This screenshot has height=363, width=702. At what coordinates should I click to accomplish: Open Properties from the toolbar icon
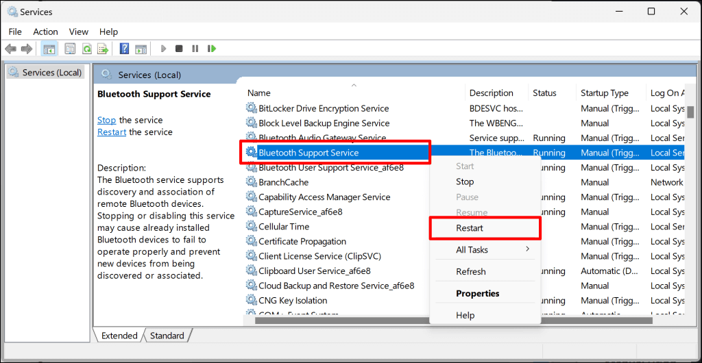tap(70, 49)
